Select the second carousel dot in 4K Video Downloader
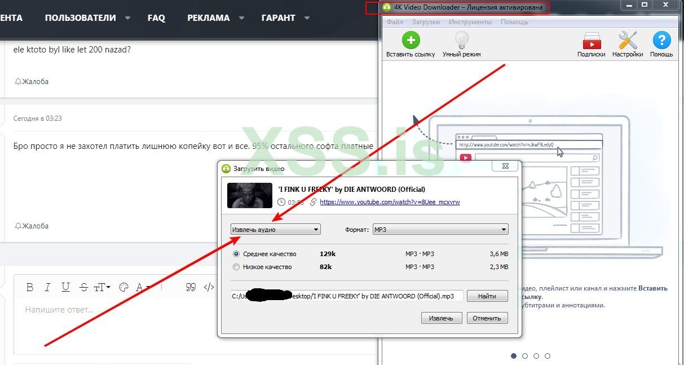The image size is (684, 365). [525, 356]
